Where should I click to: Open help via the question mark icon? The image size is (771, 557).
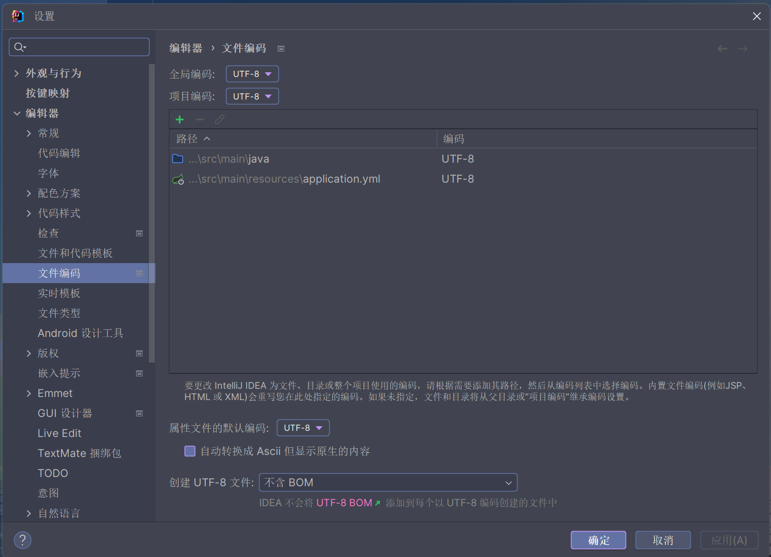22,540
